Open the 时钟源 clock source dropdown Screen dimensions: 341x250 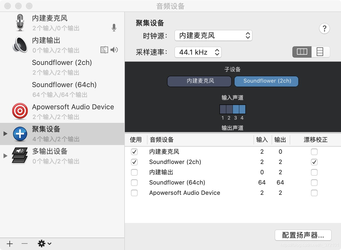pos(213,35)
